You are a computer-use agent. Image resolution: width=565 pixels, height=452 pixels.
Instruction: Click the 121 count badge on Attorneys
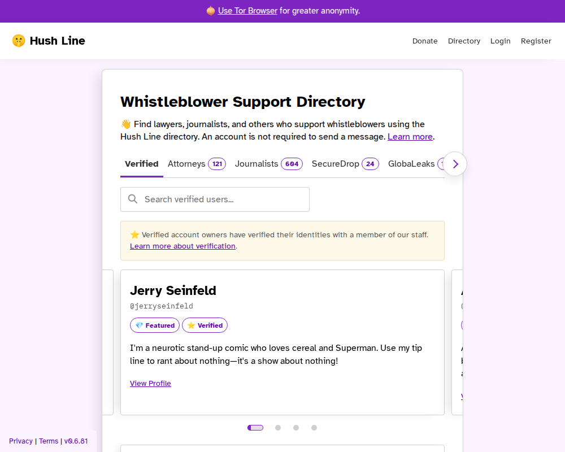coord(217,164)
